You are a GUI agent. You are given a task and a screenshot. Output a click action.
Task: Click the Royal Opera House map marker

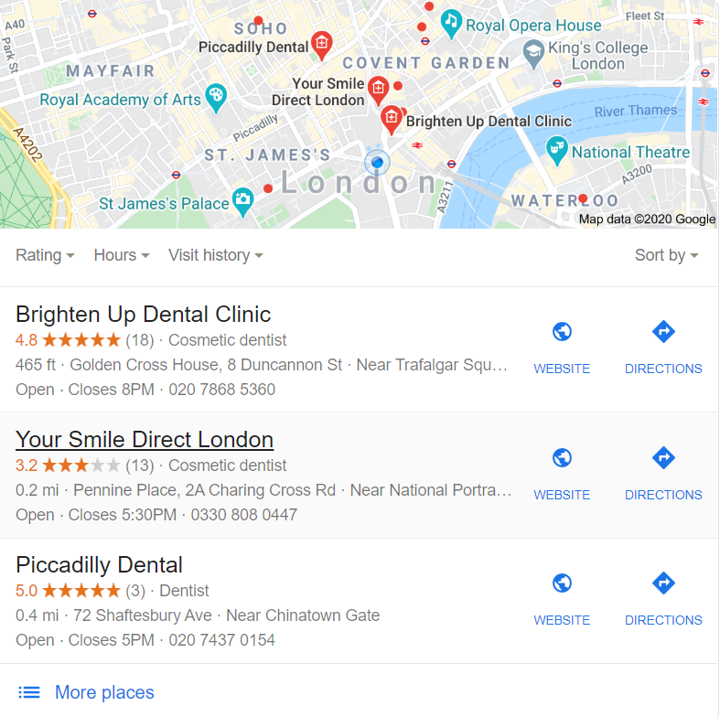coord(451,23)
